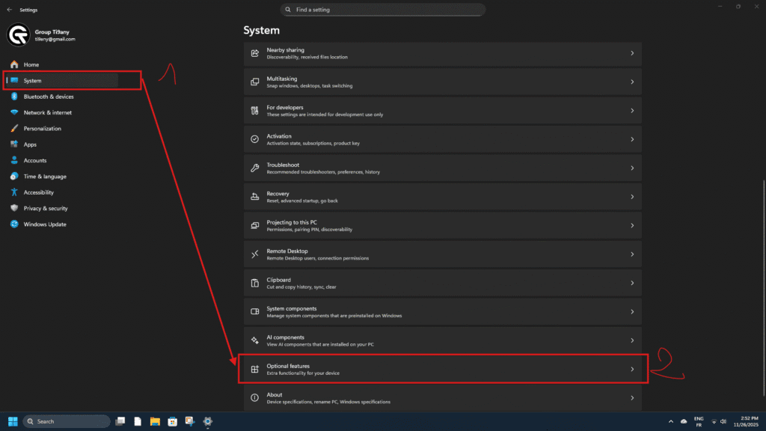Show hidden icons in system tray

671,421
